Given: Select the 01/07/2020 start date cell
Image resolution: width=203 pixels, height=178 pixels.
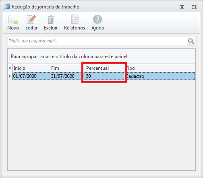Looking at the screenshot, I should tap(31, 76).
